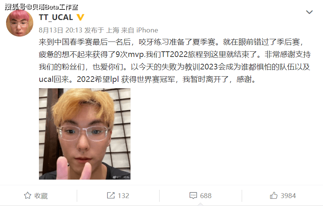Viewport: 323px width, 206px height.
Task: Click the 8月13日 20:13 post timestamp
Action: coord(61,30)
